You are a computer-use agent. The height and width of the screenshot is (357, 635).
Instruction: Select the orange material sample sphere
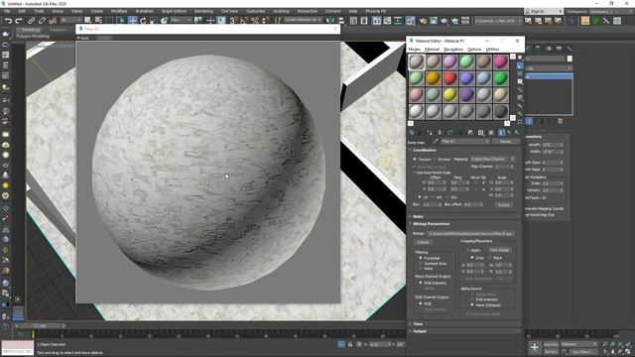pyautogui.click(x=433, y=78)
